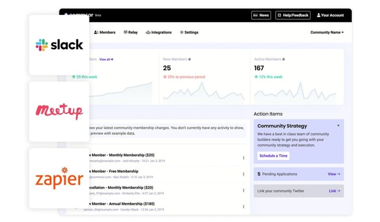Image resolution: width=380 pixels, height=222 pixels.
Task: Click the Members people icon
Action: pyautogui.click(x=96, y=32)
